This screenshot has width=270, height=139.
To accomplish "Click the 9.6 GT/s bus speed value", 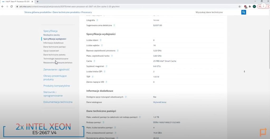I will pyautogui.click(x=157, y=66).
